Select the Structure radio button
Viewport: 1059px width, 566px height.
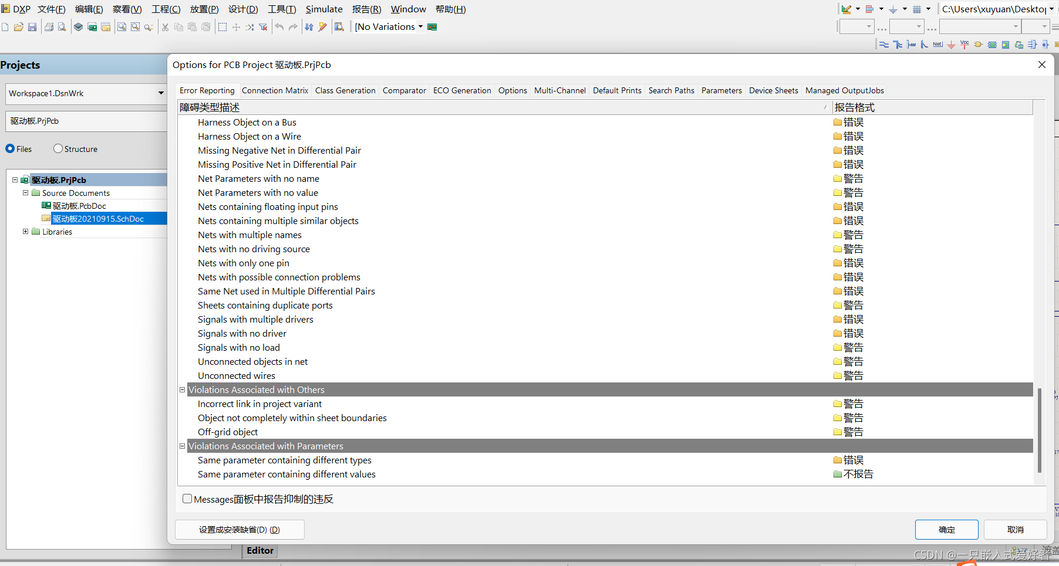pyautogui.click(x=58, y=149)
